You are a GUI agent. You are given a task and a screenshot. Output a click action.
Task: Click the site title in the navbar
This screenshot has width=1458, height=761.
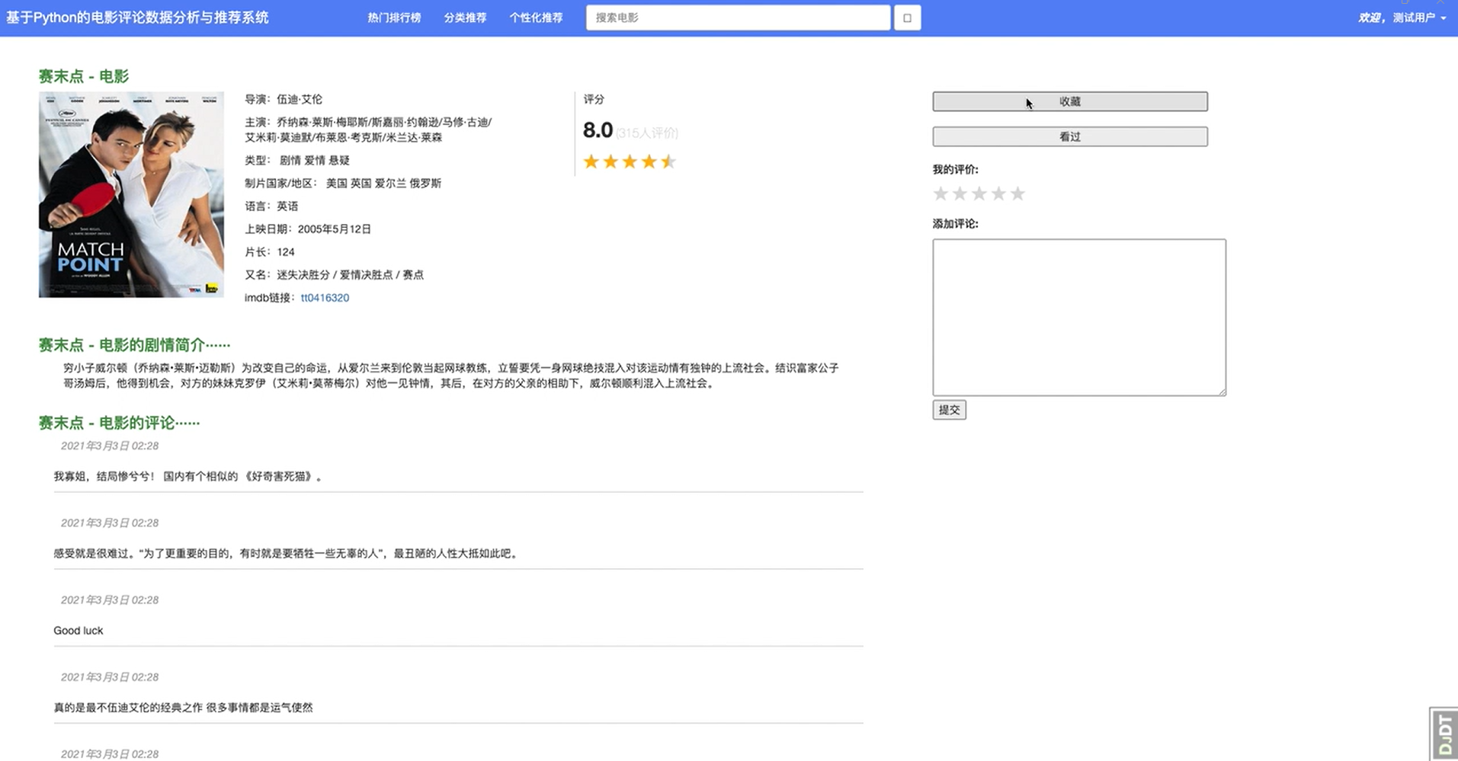coord(137,18)
